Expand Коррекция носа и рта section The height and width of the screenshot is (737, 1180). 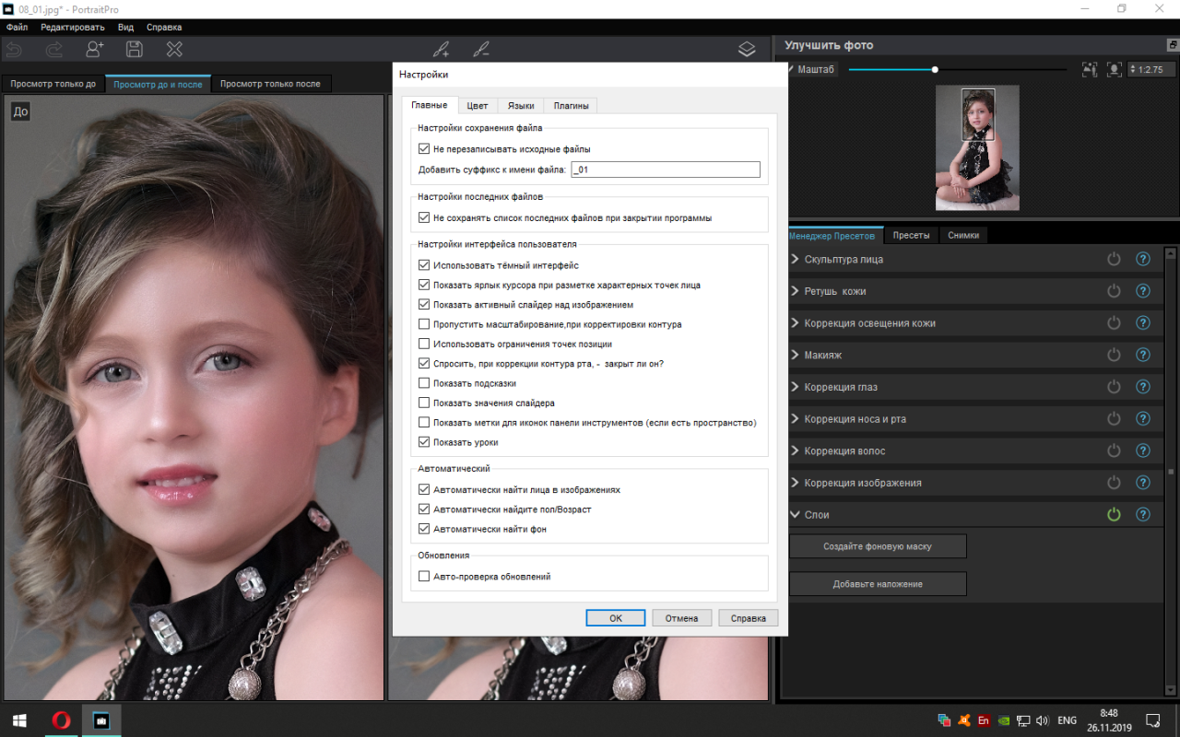click(x=795, y=419)
